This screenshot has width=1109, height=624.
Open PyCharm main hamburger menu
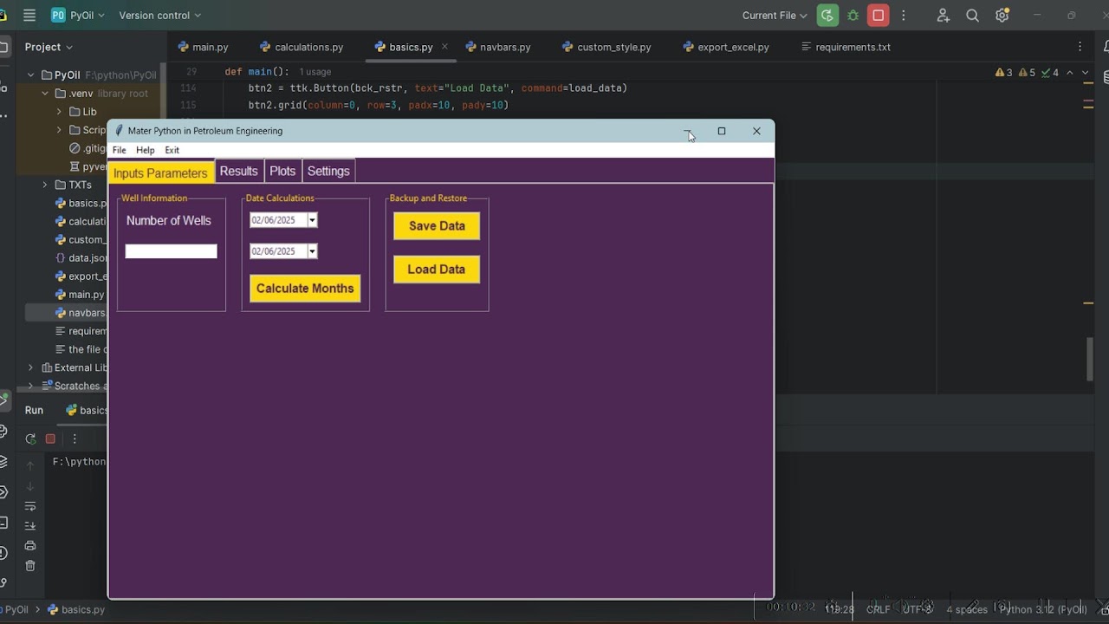tap(29, 15)
